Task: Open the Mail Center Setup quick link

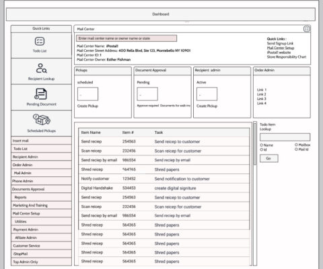Action: click(x=281, y=48)
